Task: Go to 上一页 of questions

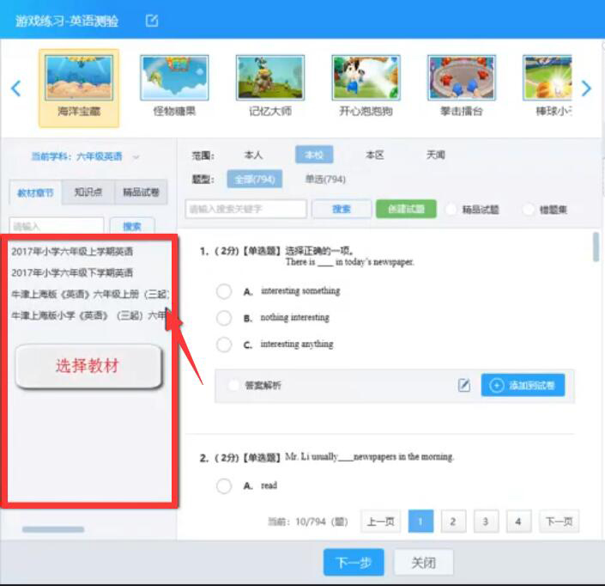Action: 380,522
